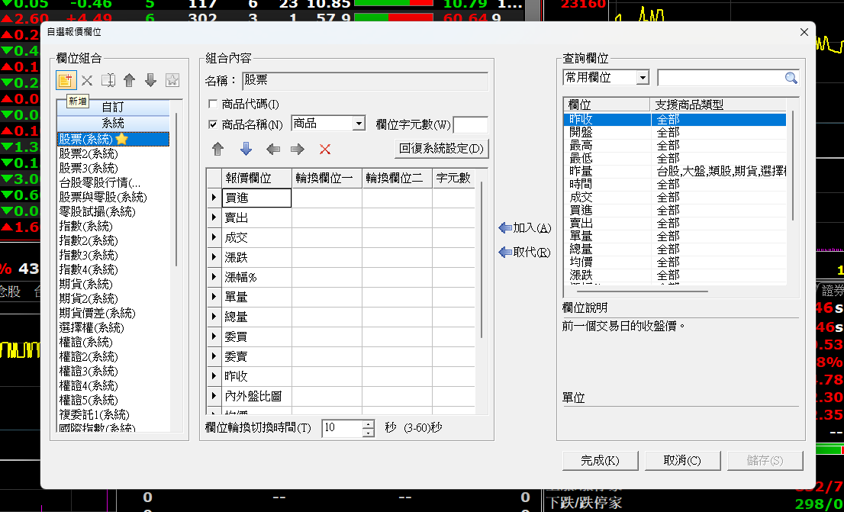
Task: Click the row arrow beside 成交 field
Action: [x=214, y=238]
